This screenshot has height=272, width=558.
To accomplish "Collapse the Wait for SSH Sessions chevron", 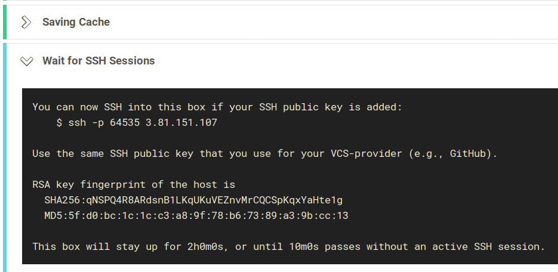I will [27, 61].
